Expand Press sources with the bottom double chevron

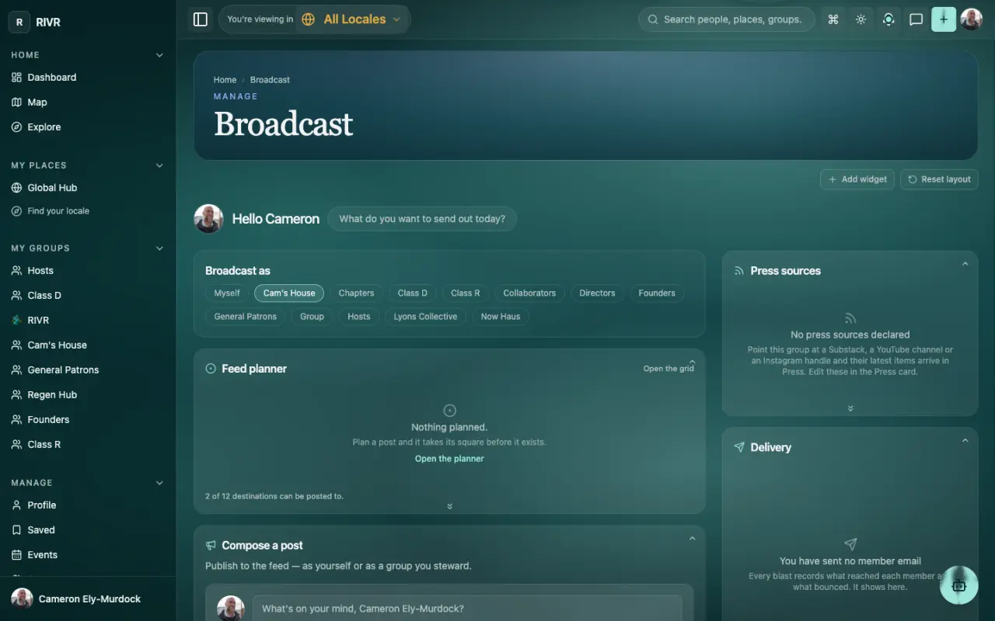(x=850, y=408)
